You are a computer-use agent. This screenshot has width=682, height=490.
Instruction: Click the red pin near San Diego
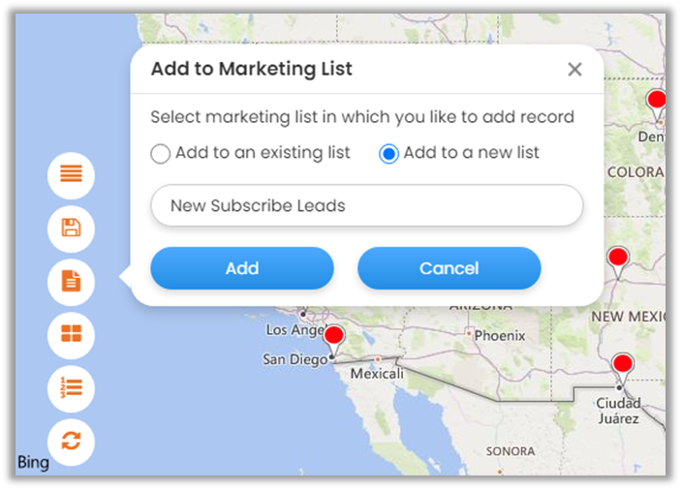[334, 339]
